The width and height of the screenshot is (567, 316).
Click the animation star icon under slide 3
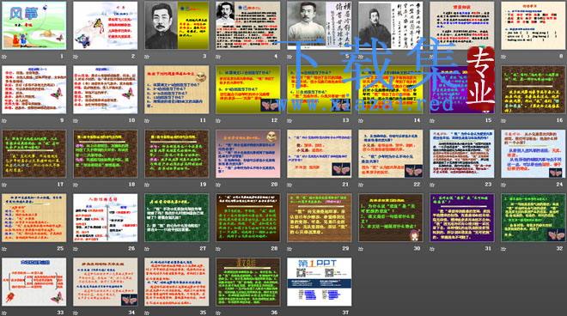147,57
